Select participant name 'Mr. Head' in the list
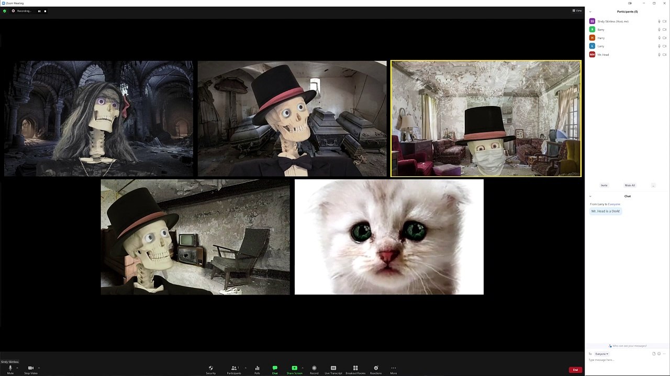 click(603, 54)
